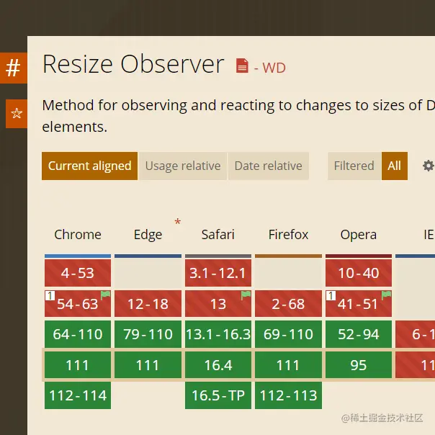435x435 pixels.
Task: Click the Safari column header
Action: tap(218, 235)
